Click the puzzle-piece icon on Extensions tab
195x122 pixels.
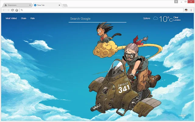pyautogui.click(x=5, y=5)
